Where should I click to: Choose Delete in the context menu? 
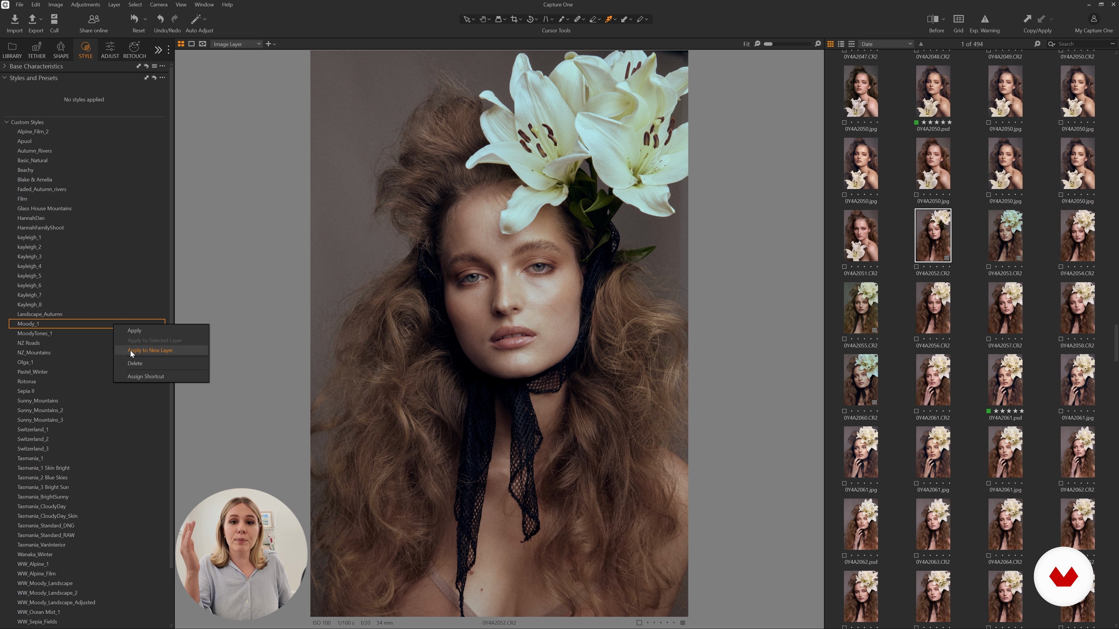(x=161, y=363)
